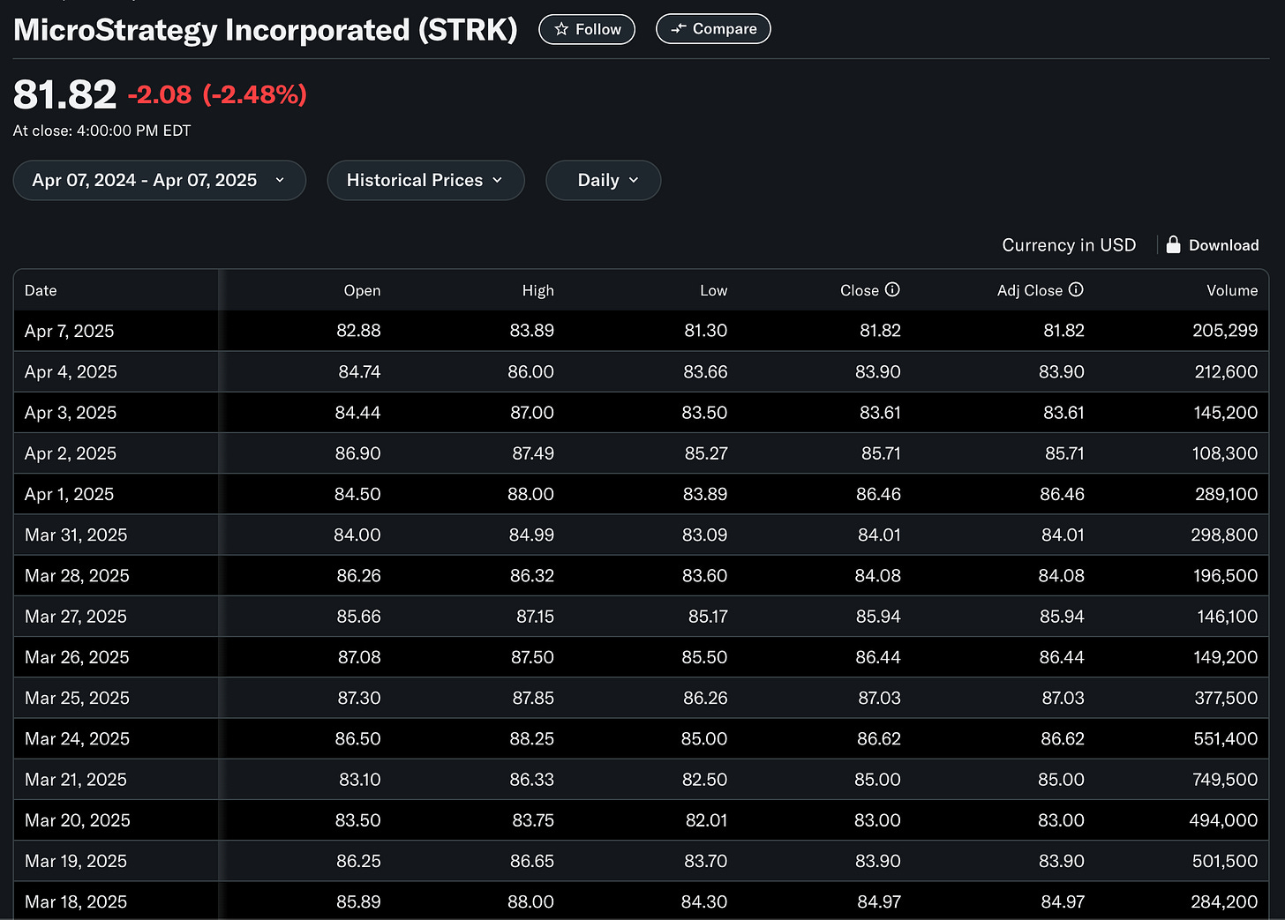Open the date range dropdown Apr 07, 2024 - Apr 07, 2025
The height and width of the screenshot is (920, 1285).
(160, 180)
